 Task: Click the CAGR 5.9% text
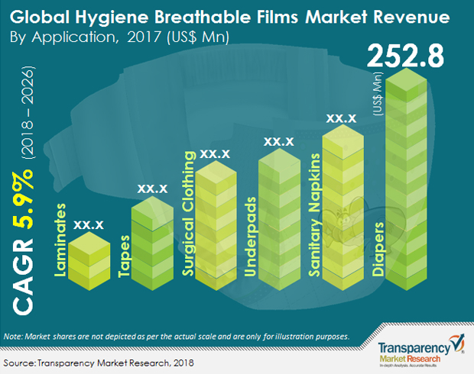tap(23, 243)
